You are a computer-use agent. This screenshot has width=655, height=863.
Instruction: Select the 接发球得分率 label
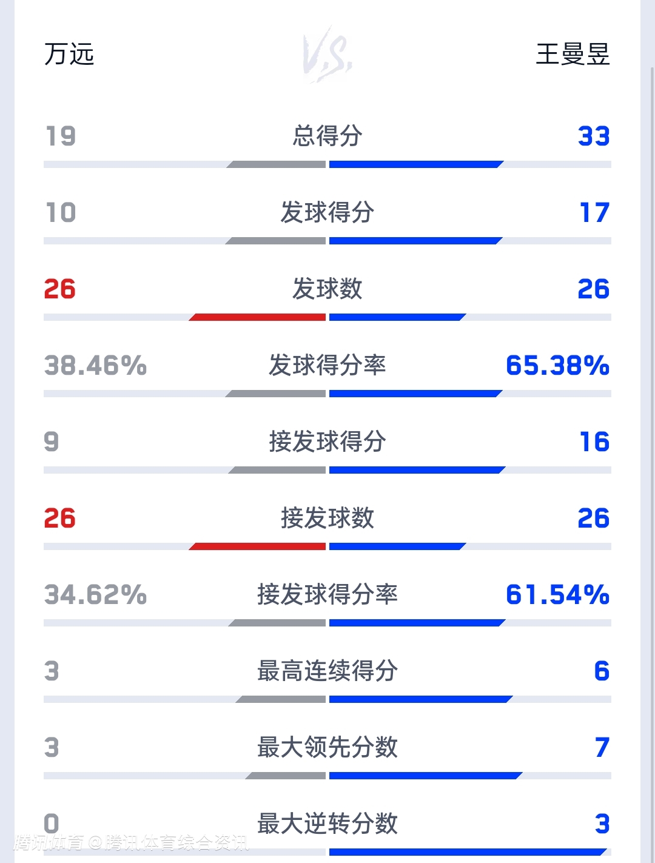point(327,594)
